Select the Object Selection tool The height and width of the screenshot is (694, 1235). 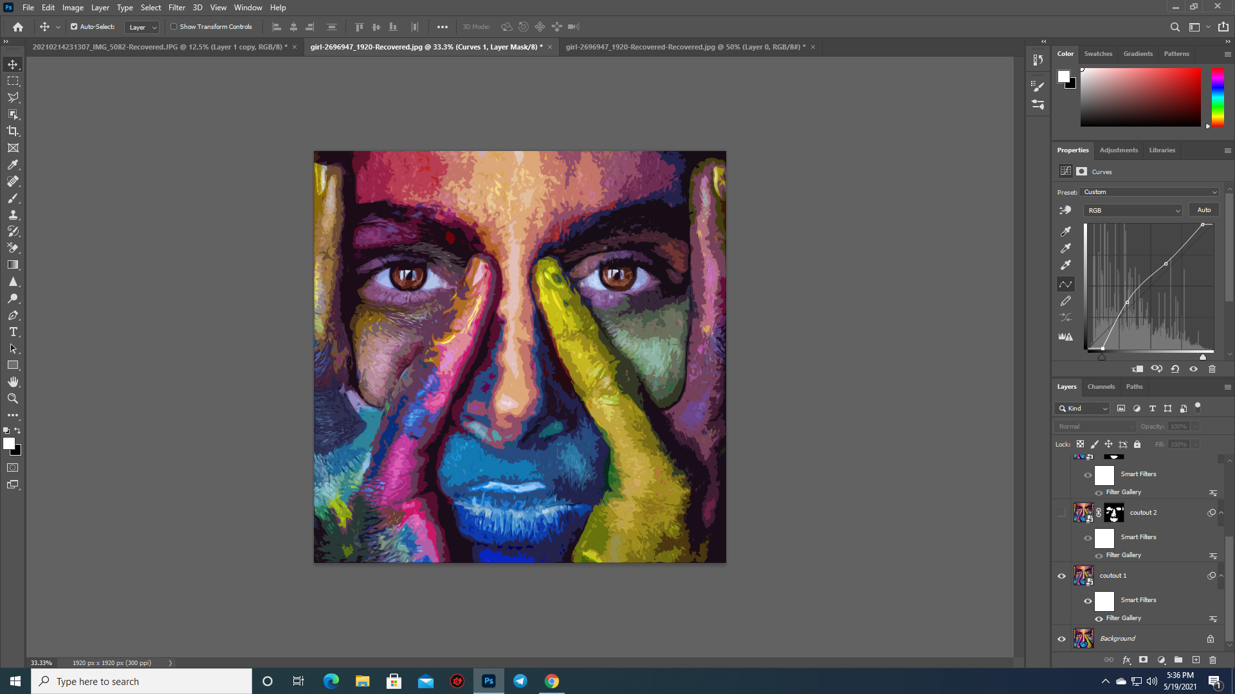pyautogui.click(x=13, y=114)
